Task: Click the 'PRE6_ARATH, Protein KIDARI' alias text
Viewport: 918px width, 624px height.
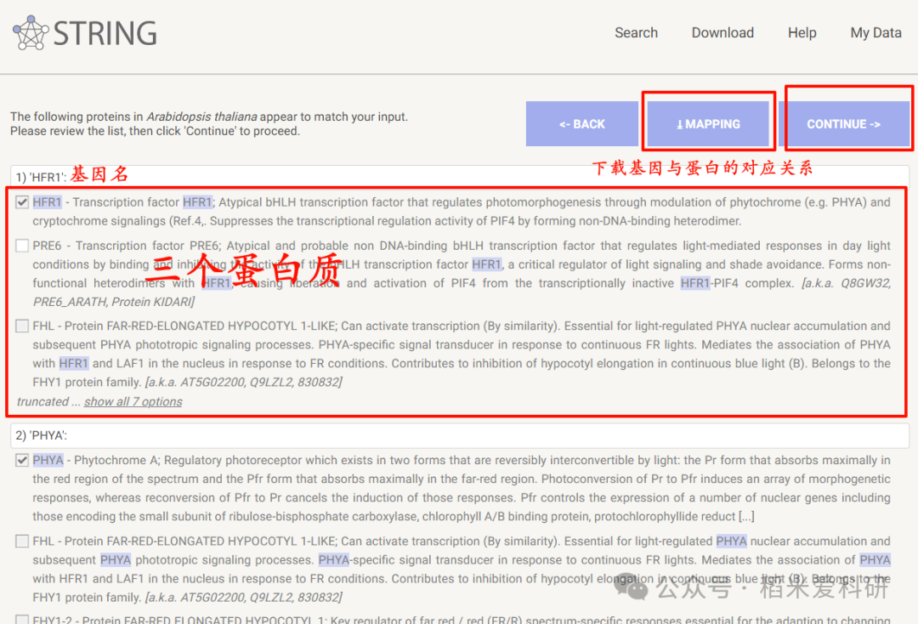Action: point(112,302)
